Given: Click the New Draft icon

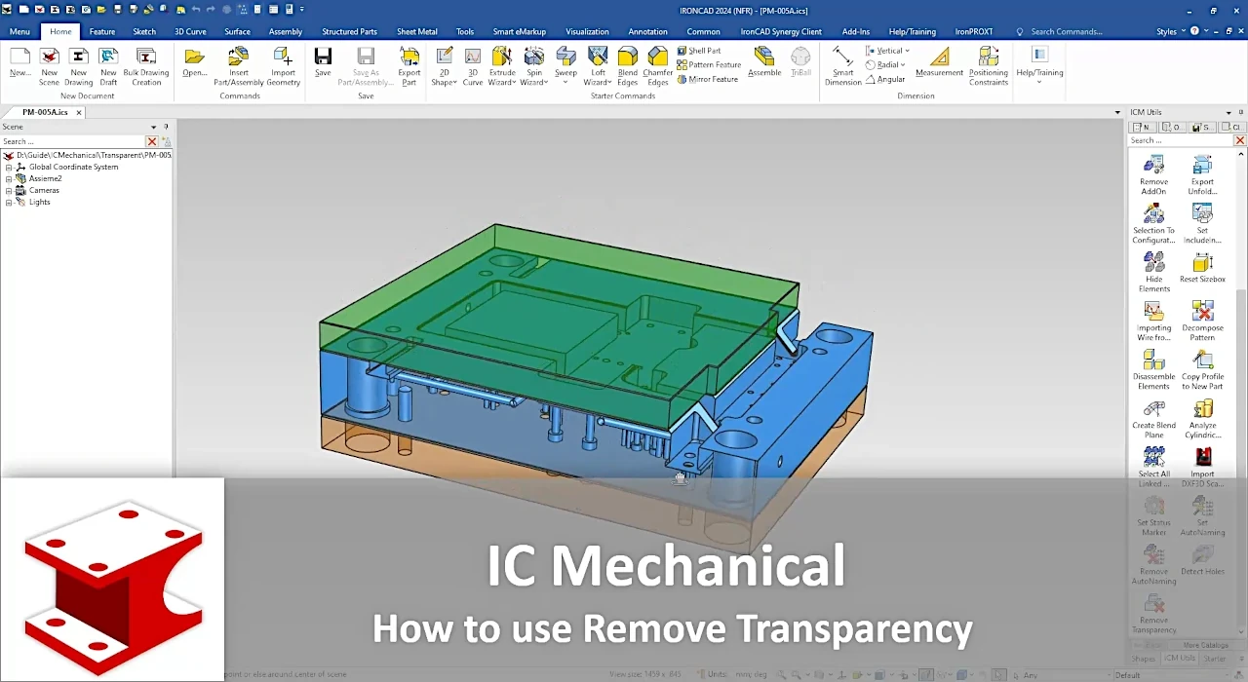Looking at the screenshot, I should [x=108, y=57].
